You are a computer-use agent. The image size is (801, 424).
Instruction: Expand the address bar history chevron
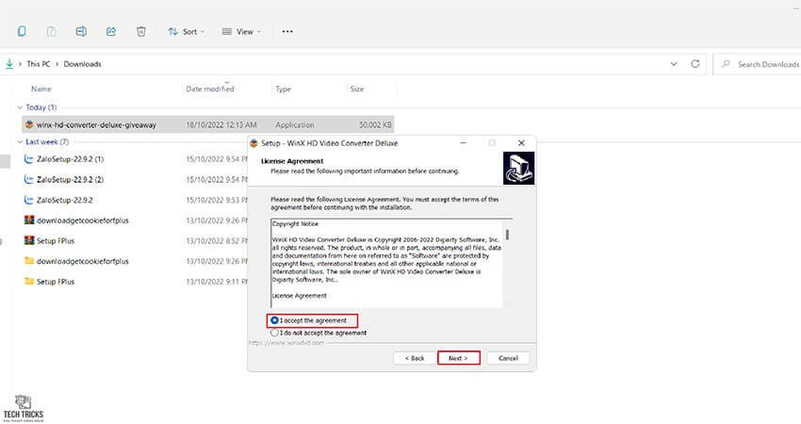pyautogui.click(x=674, y=64)
